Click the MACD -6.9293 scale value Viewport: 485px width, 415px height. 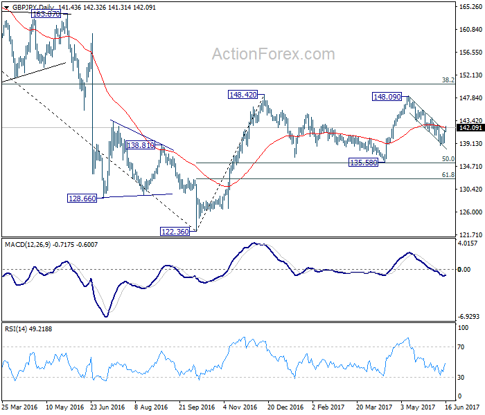[468, 317]
